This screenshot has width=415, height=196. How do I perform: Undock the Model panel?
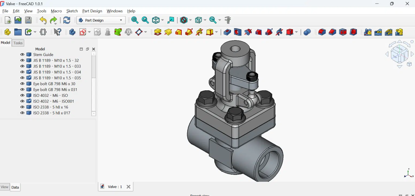87,49
